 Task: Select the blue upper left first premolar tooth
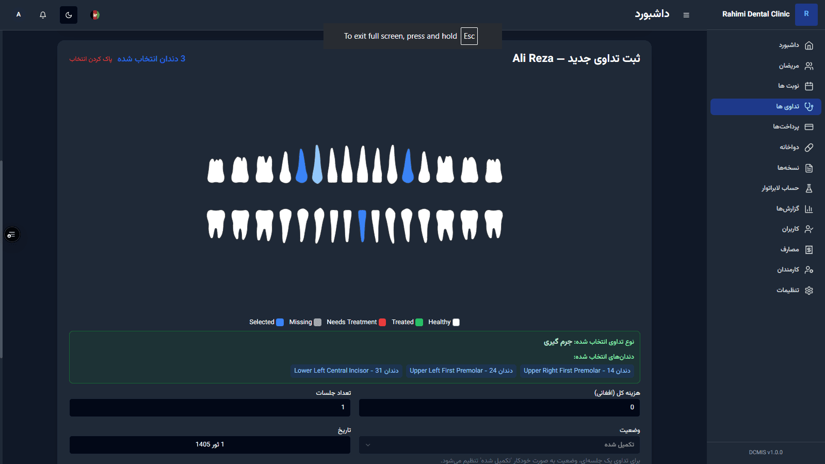[x=408, y=165]
